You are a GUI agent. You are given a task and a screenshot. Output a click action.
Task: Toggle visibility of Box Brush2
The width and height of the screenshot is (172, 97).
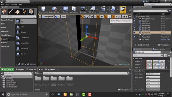pos(134,23)
